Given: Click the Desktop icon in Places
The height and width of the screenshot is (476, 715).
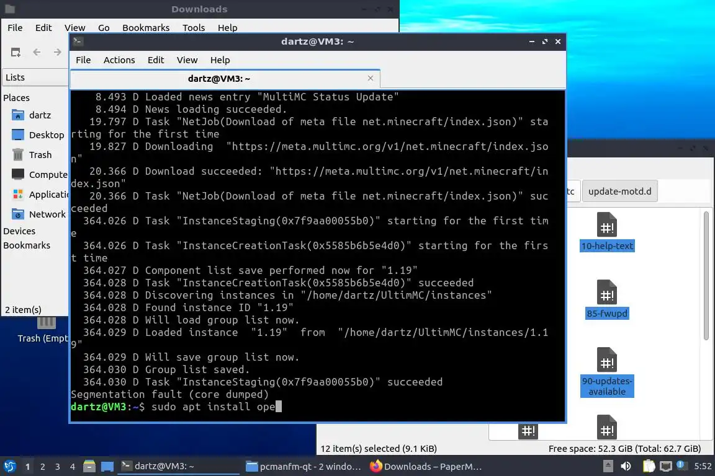Looking at the screenshot, I should (18, 135).
